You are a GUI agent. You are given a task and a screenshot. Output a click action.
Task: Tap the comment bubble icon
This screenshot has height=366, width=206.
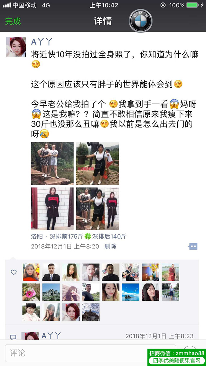point(13,337)
